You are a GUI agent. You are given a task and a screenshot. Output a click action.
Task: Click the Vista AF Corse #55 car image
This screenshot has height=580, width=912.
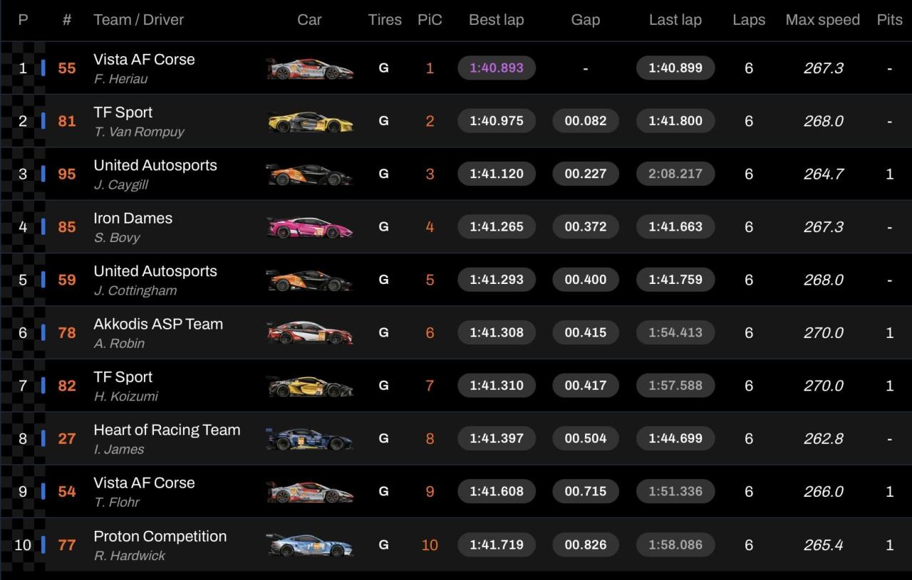tap(309, 68)
